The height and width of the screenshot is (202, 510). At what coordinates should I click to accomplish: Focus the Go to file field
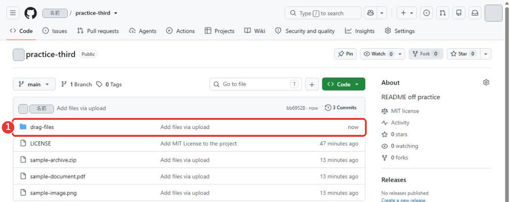[255, 84]
